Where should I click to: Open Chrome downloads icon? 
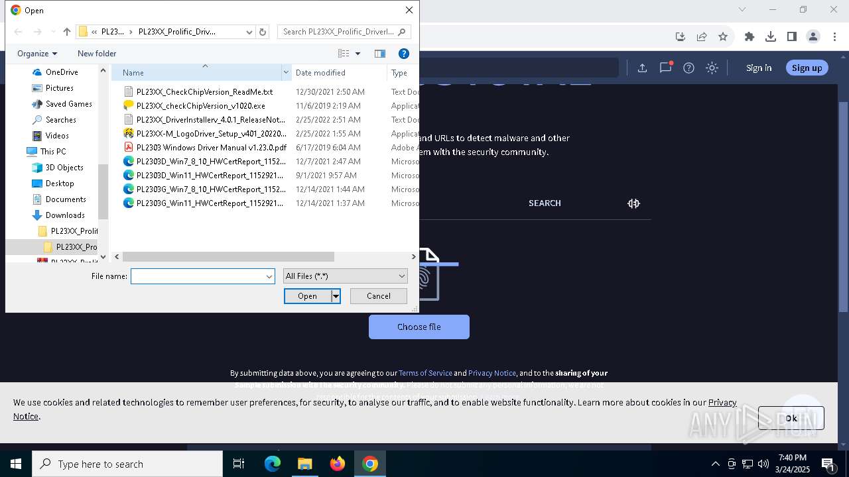tap(771, 37)
